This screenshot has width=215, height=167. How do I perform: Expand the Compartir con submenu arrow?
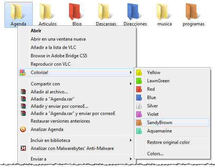click(x=131, y=84)
